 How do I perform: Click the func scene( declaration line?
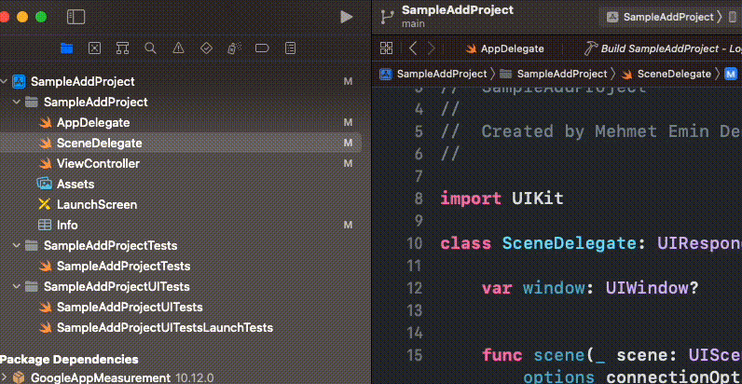coord(611,355)
